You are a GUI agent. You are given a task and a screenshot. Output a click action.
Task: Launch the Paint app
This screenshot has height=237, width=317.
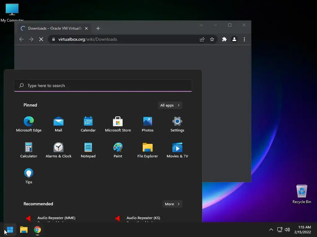[118, 150]
